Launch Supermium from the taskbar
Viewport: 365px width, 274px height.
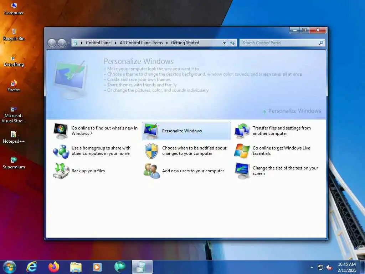(x=120, y=267)
